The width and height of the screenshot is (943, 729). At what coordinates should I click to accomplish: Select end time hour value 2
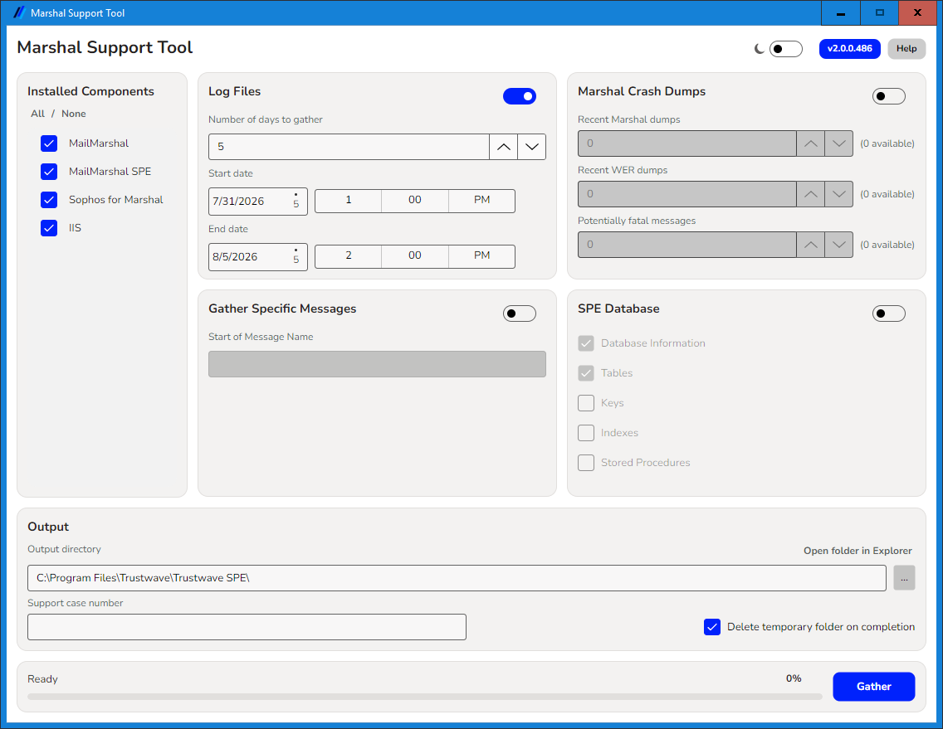(348, 256)
